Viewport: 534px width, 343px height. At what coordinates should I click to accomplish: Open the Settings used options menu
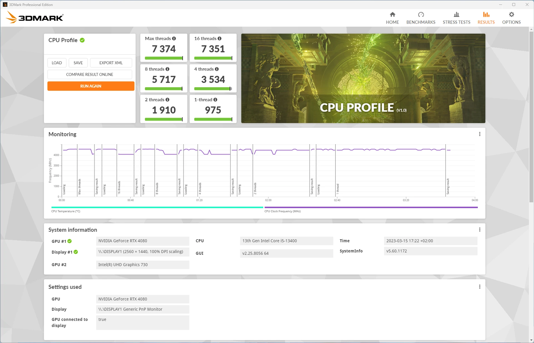(480, 287)
